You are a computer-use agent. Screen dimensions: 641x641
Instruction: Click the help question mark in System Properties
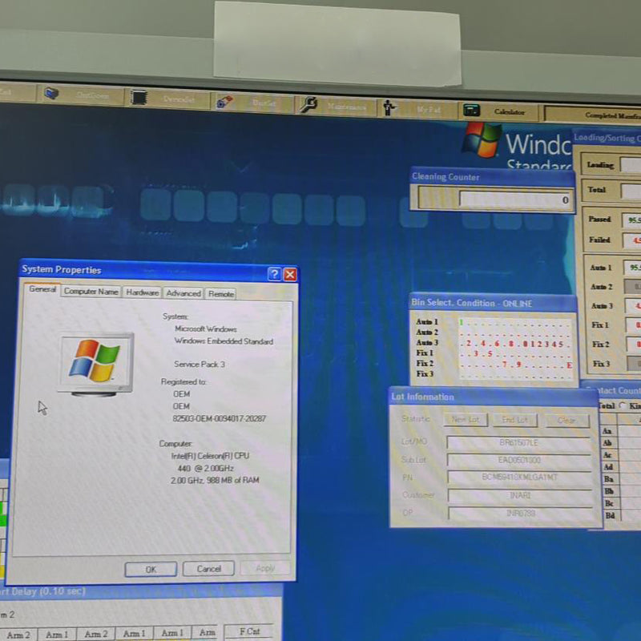[x=274, y=274]
